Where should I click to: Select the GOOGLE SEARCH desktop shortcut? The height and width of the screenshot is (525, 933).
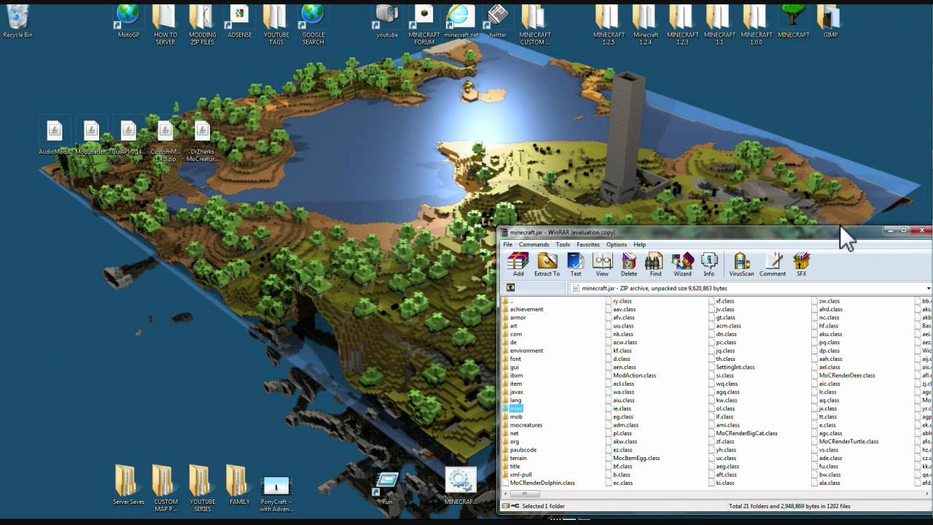313,24
